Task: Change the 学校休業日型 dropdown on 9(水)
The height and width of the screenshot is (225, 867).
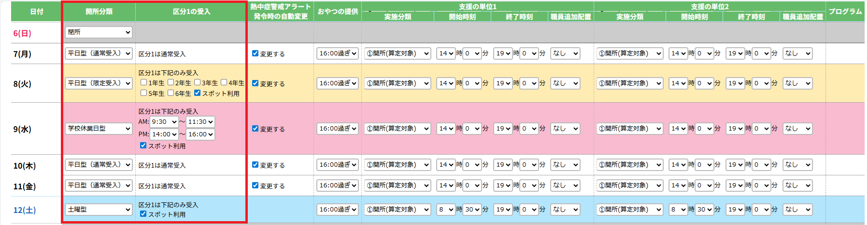Action: tap(99, 129)
